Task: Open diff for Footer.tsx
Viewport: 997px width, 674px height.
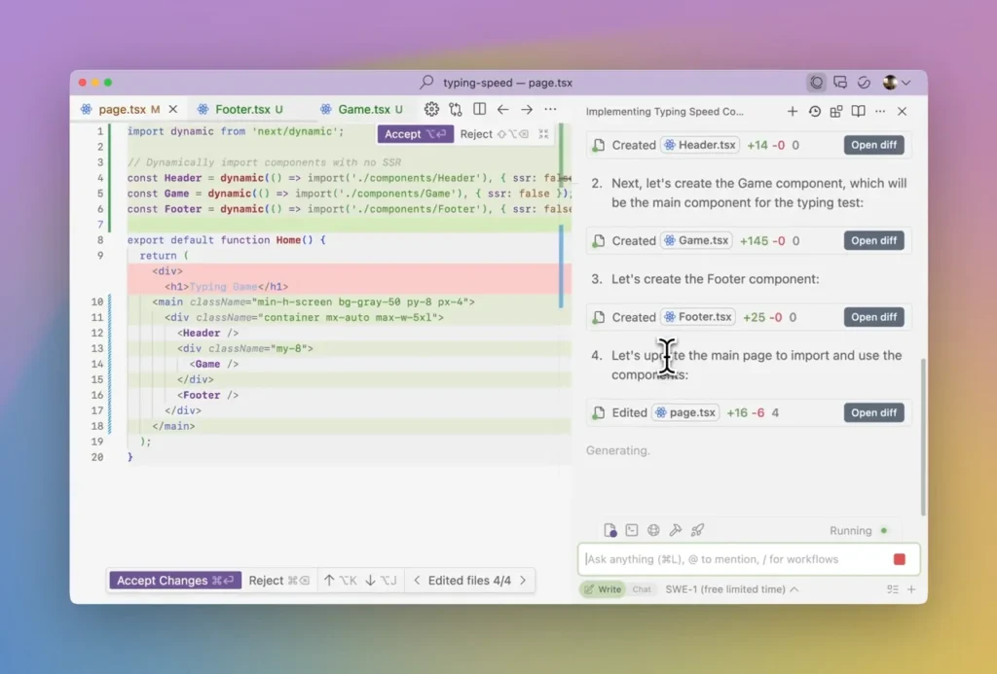Action: (873, 317)
